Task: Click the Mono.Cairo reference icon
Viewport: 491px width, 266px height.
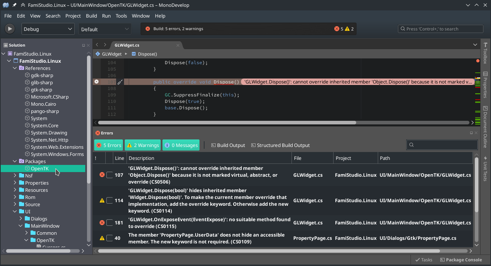Action: pyautogui.click(x=27, y=104)
